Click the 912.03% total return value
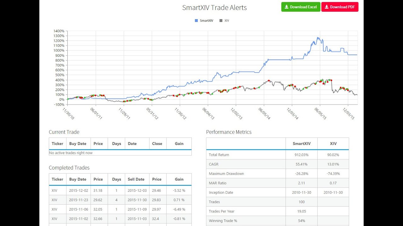 [x=302, y=155]
